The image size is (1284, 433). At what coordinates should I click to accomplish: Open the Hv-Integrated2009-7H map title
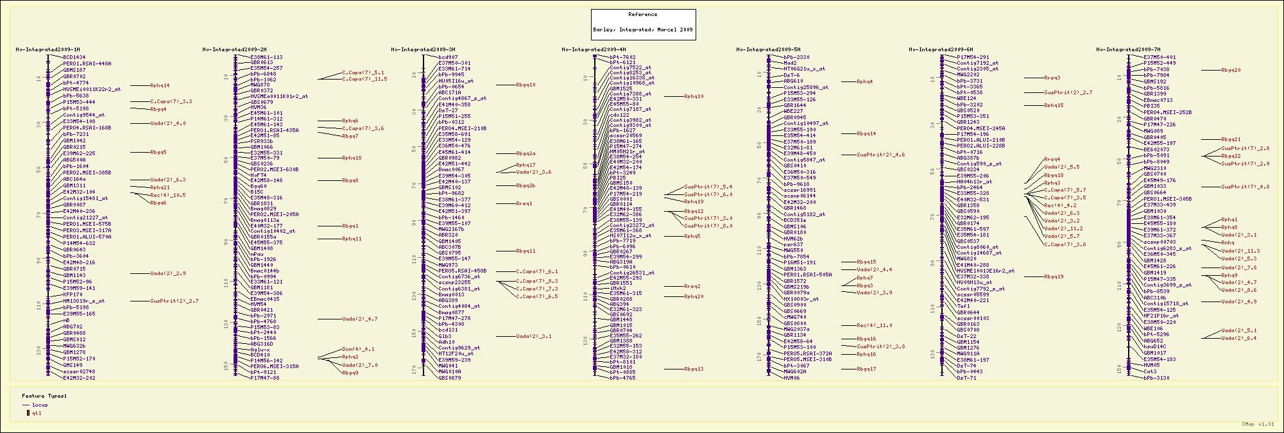(1128, 49)
